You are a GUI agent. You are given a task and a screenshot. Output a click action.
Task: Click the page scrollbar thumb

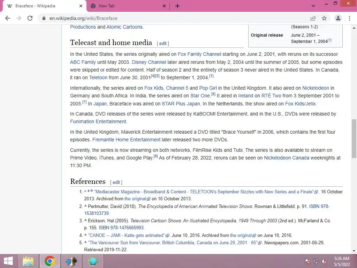click(x=354, y=139)
